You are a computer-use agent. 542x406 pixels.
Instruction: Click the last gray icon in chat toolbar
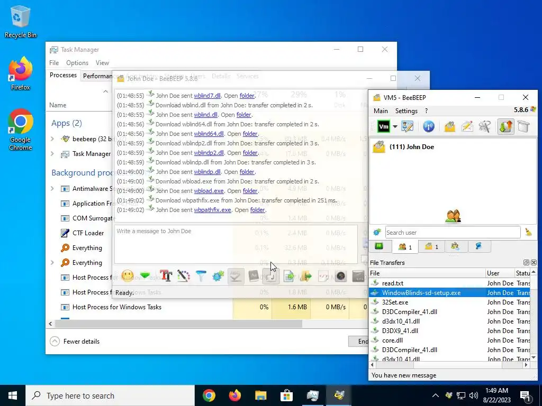point(358,276)
